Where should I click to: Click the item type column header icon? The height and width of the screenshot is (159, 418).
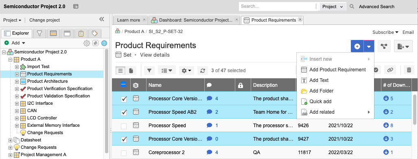coord(136,85)
